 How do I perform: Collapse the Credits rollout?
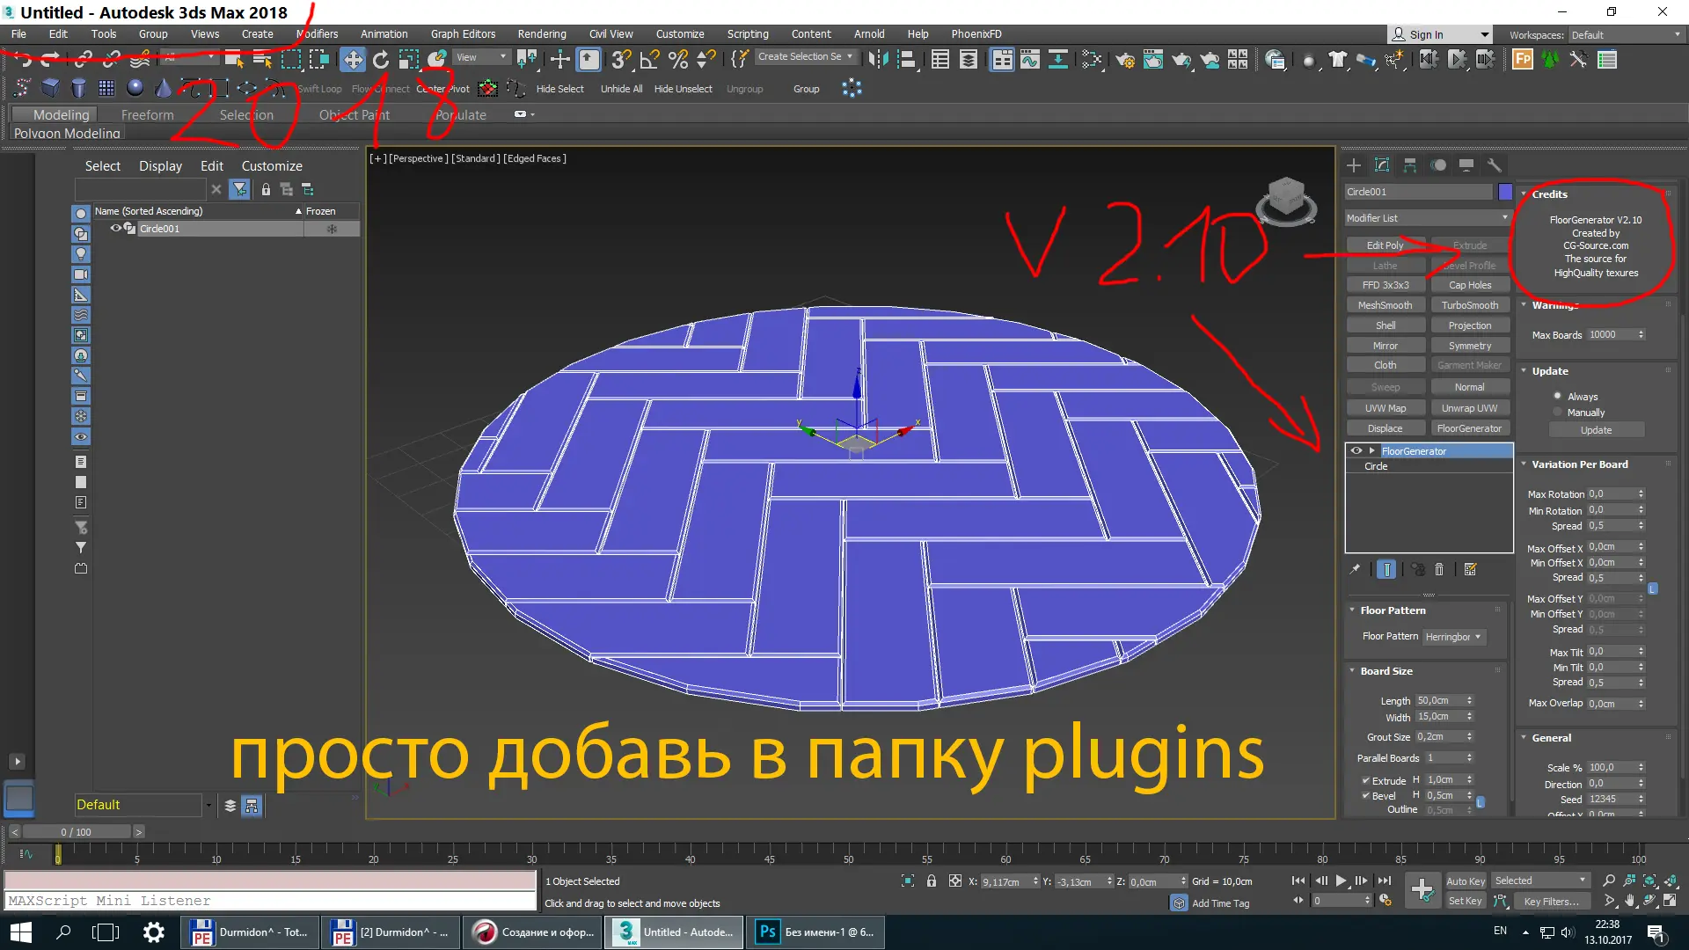[x=1524, y=194]
